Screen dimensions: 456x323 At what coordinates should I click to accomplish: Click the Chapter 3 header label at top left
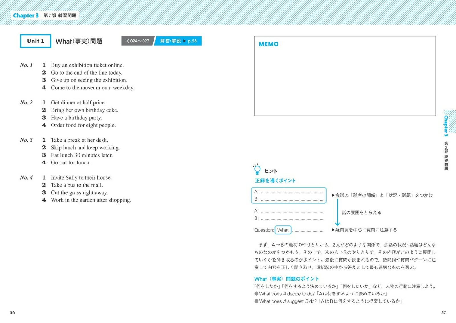[x=26, y=16]
